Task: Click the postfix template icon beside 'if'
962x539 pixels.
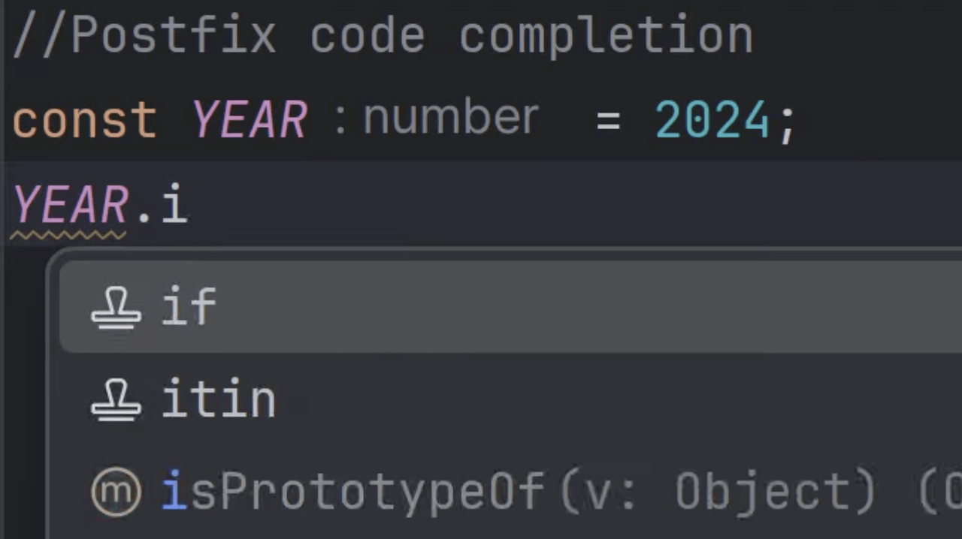Action: click(x=116, y=308)
